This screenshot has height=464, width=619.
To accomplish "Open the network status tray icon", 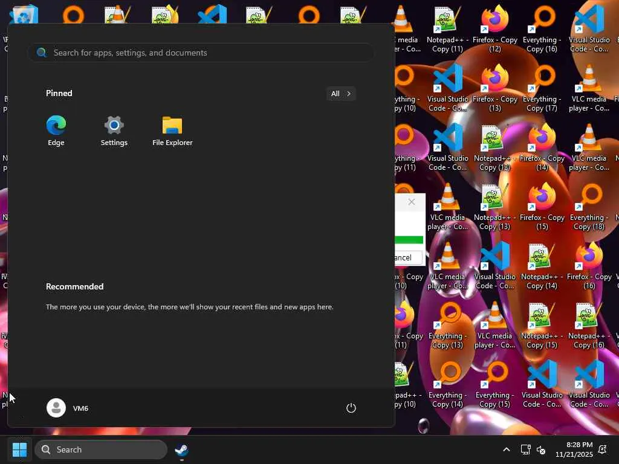I will point(525,449).
